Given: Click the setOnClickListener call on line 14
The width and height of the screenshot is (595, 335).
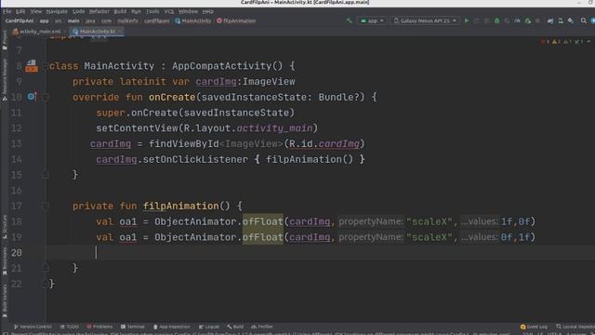Looking at the screenshot, I should coord(195,159).
